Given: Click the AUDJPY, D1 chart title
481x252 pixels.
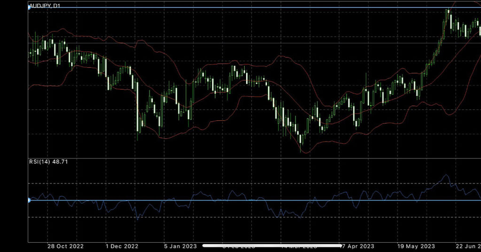Looking at the screenshot, I should pos(45,6).
